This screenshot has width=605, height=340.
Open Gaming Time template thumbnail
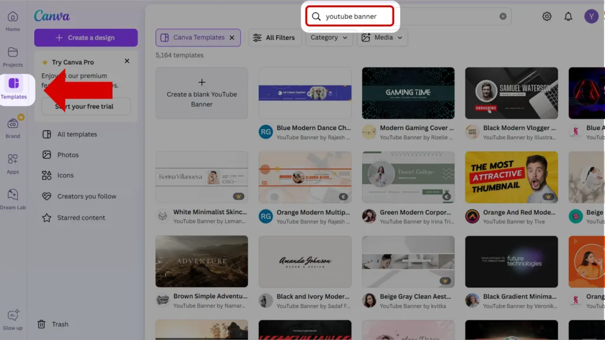click(408, 93)
